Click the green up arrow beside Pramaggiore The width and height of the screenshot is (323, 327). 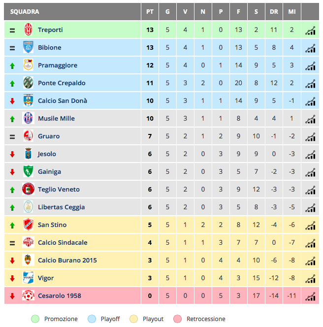[12, 66]
